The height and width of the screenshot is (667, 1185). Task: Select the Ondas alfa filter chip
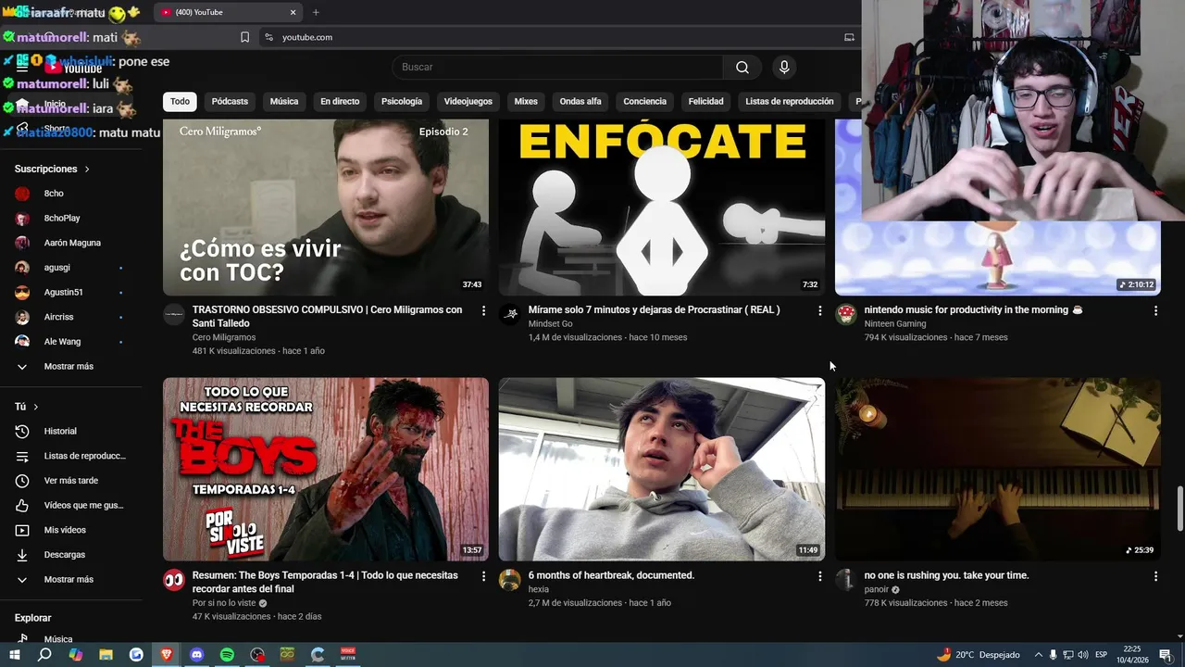click(x=580, y=101)
